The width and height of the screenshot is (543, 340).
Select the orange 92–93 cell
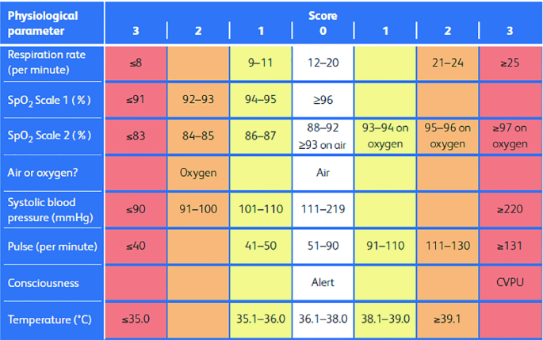point(197,99)
